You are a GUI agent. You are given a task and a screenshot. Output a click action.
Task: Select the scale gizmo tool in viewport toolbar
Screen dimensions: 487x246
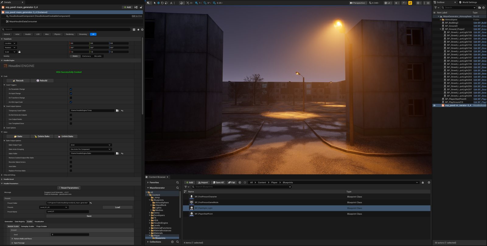[x=166, y=3]
